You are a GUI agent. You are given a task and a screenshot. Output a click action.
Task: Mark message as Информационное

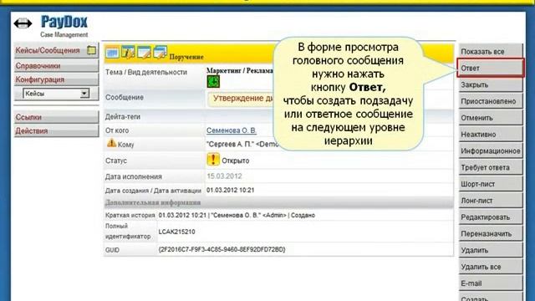tap(491, 150)
